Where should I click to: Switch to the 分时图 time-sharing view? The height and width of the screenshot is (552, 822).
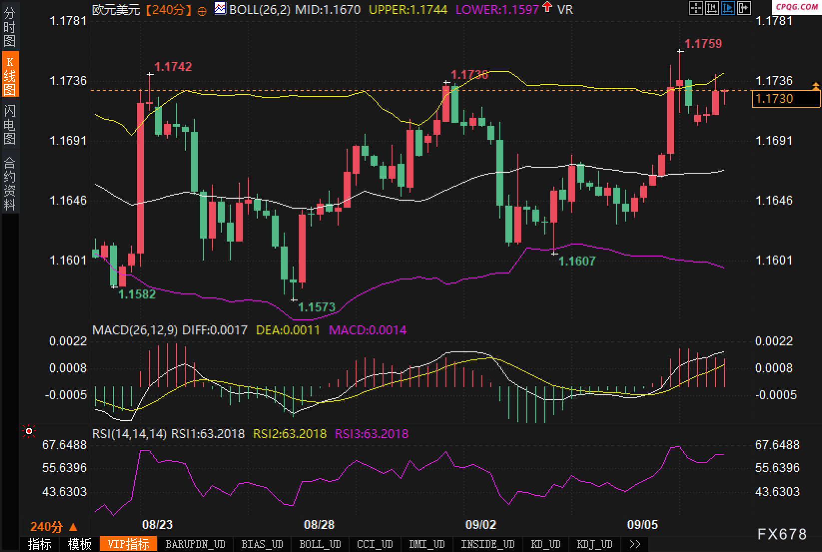pyautogui.click(x=9, y=27)
